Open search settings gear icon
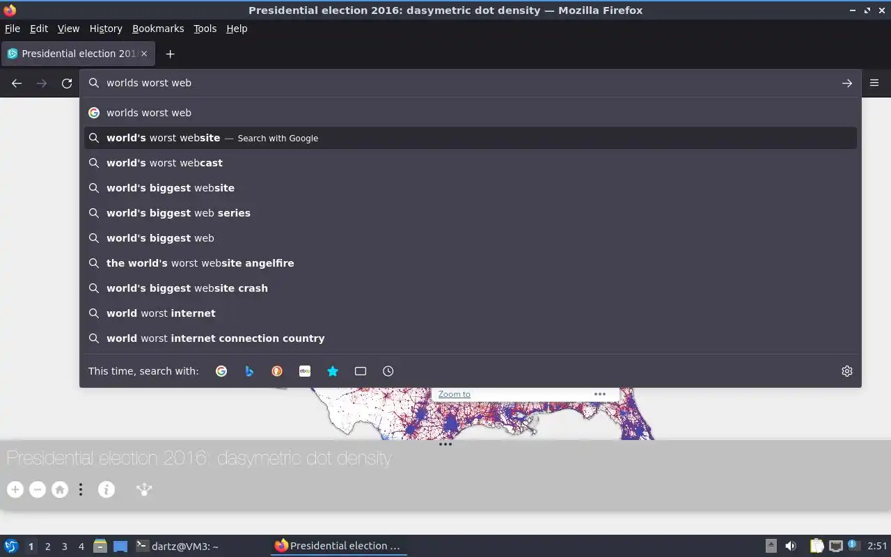This screenshot has width=891, height=557. pyautogui.click(x=847, y=371)
